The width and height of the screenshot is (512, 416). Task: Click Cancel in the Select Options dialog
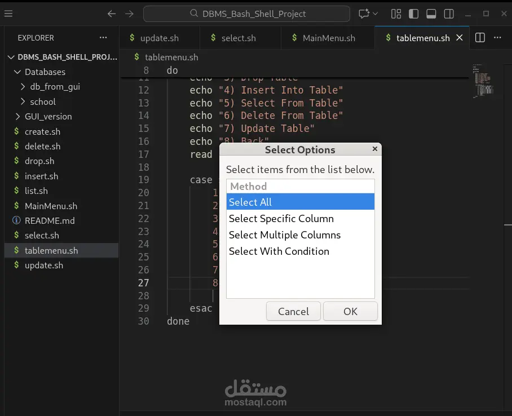click(x=293, y=311)
